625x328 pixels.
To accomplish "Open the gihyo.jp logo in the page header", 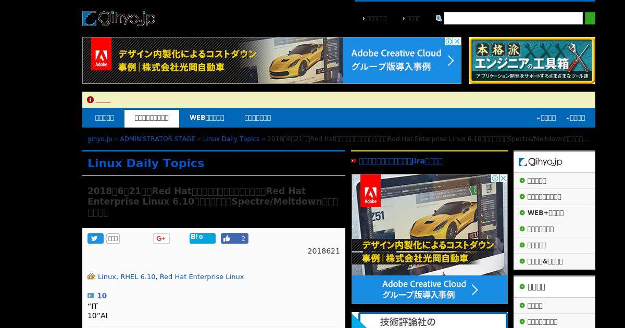I will click(x=119, y=18).
